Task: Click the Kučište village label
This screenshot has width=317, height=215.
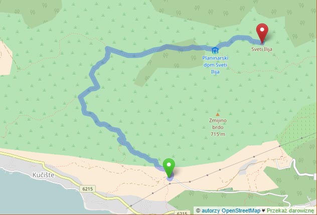Action: point(43,175)
